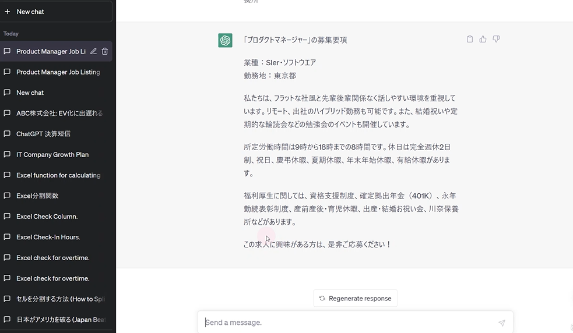Click the thumbs up icon

coord(483,39)
